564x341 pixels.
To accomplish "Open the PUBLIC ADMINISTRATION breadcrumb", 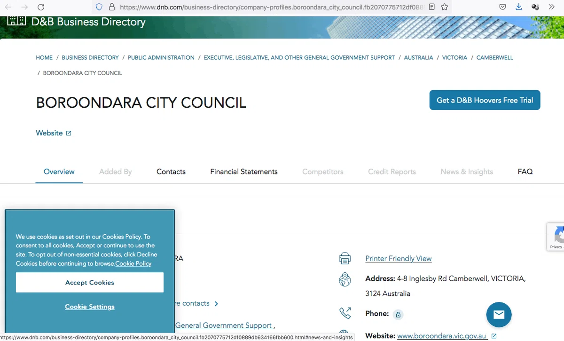I will tap(161, 57).
